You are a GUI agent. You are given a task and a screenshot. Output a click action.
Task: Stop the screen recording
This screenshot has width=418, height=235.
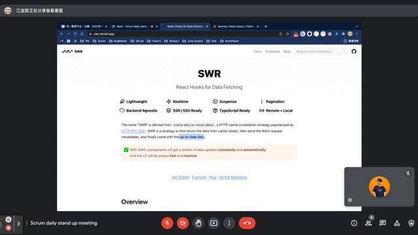tap(8, 228)
